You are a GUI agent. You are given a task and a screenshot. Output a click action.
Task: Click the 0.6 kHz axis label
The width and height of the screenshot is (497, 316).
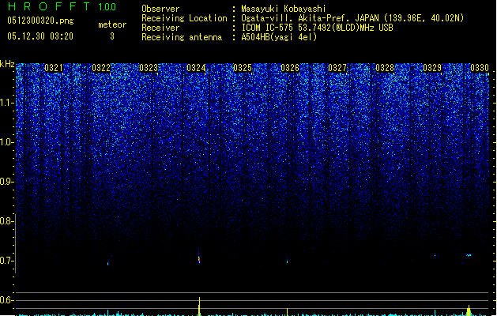pyautogui.click(x=6, y=300)
